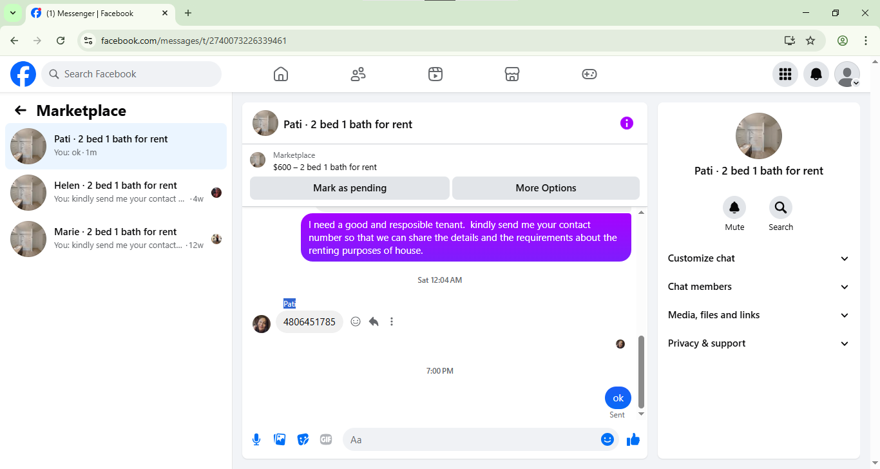Open the Notifications bell in the header
The width and height of the screenshot is (880, 469).
pos(816,74)
